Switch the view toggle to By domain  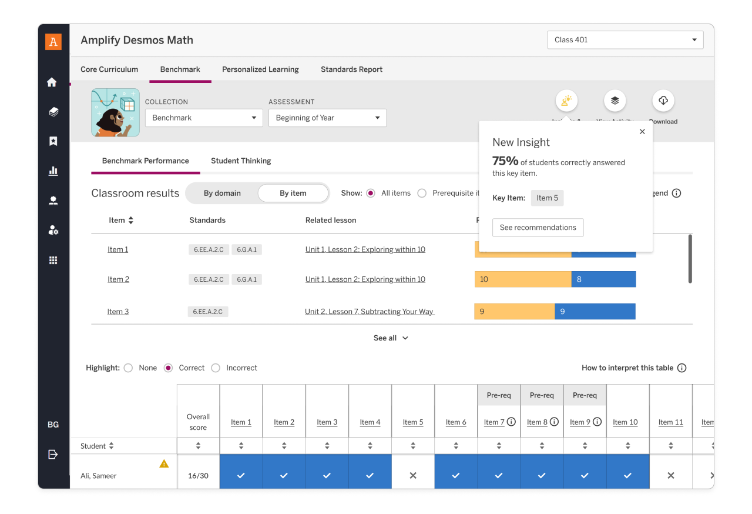[x=222, y=193]
